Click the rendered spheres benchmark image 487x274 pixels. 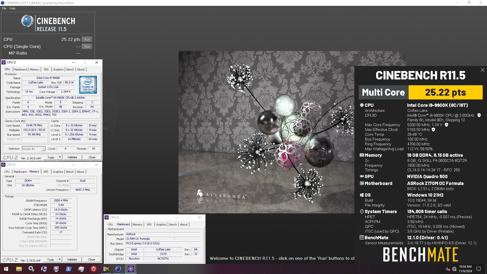pyautogui.click(x=266, y=132)
